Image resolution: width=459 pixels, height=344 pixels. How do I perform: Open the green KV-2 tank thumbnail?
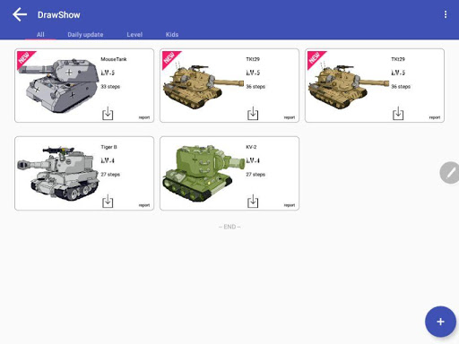[204, 173]
